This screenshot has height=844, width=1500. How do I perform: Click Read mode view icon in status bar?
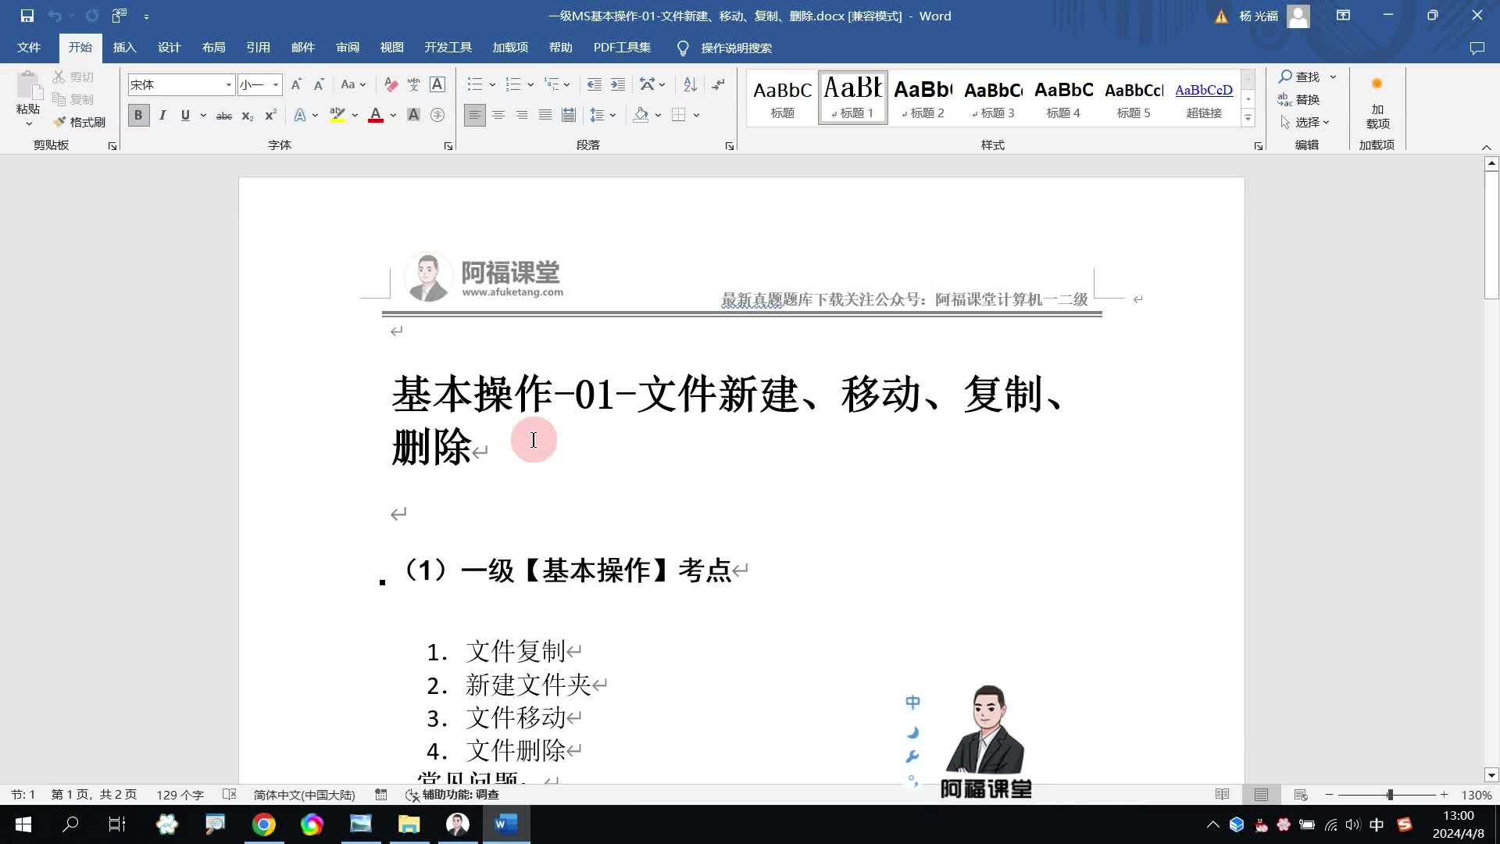1223,795
